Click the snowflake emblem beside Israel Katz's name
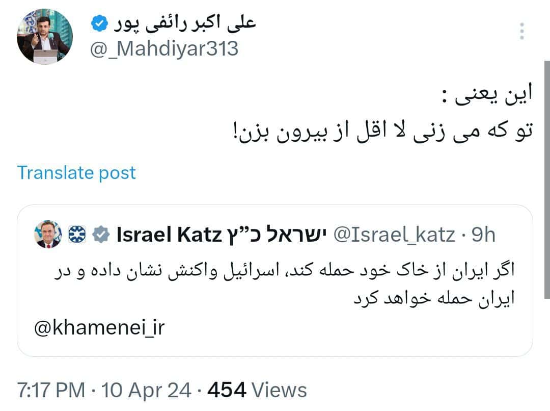The width and height of the screenshot is (550, 411). [x=77, y=235]
